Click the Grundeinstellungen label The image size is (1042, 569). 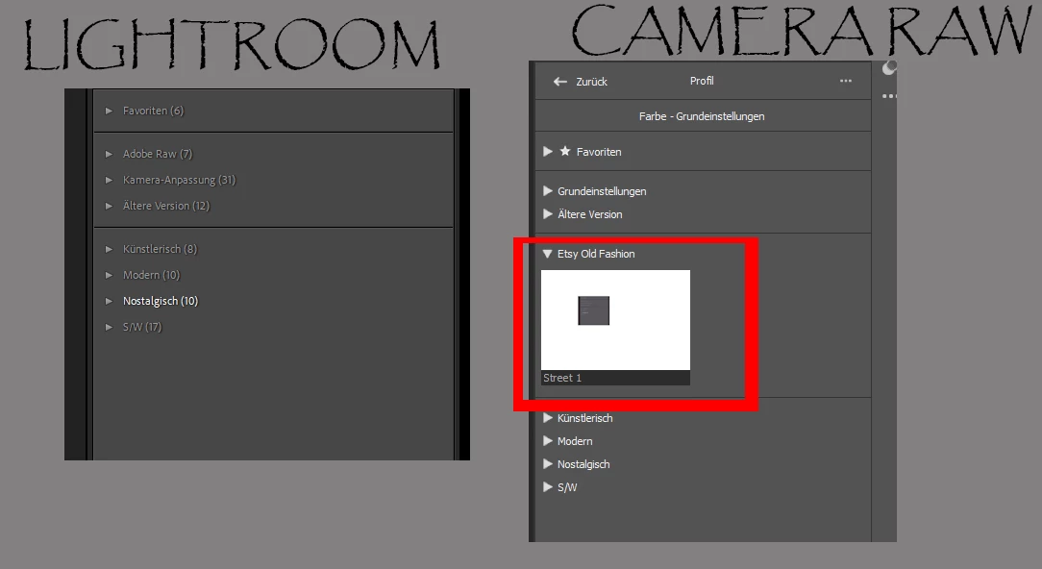[602, 191]
